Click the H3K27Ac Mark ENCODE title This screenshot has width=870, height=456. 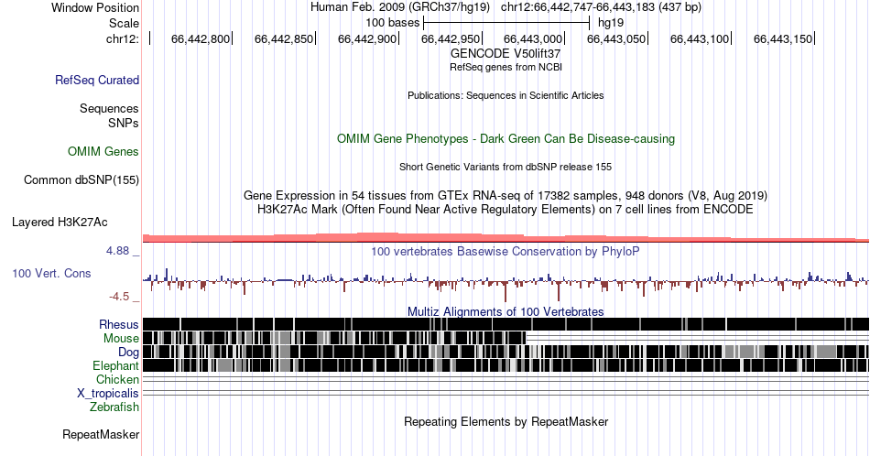click(506, 209)
